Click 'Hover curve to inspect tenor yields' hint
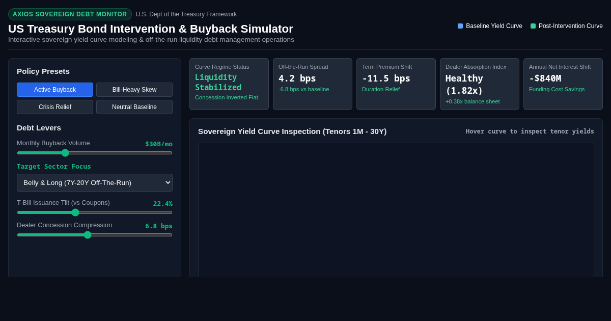This screenshot has width=611, height=321. pos(530,131)
